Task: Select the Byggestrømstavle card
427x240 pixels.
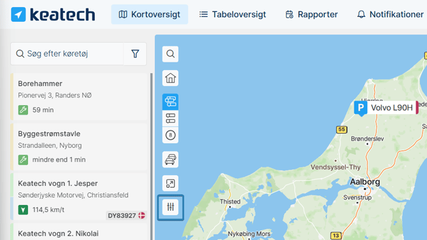Action: (x=79, y=147)
